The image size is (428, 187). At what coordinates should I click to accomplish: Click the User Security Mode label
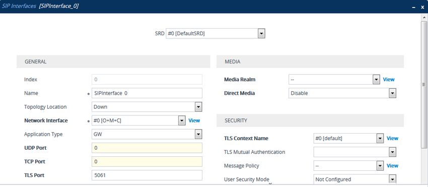pos(247,179)
